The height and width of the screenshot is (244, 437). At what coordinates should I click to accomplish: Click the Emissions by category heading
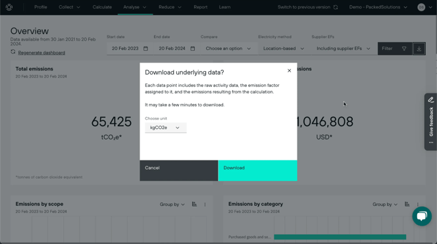(255, 204)
